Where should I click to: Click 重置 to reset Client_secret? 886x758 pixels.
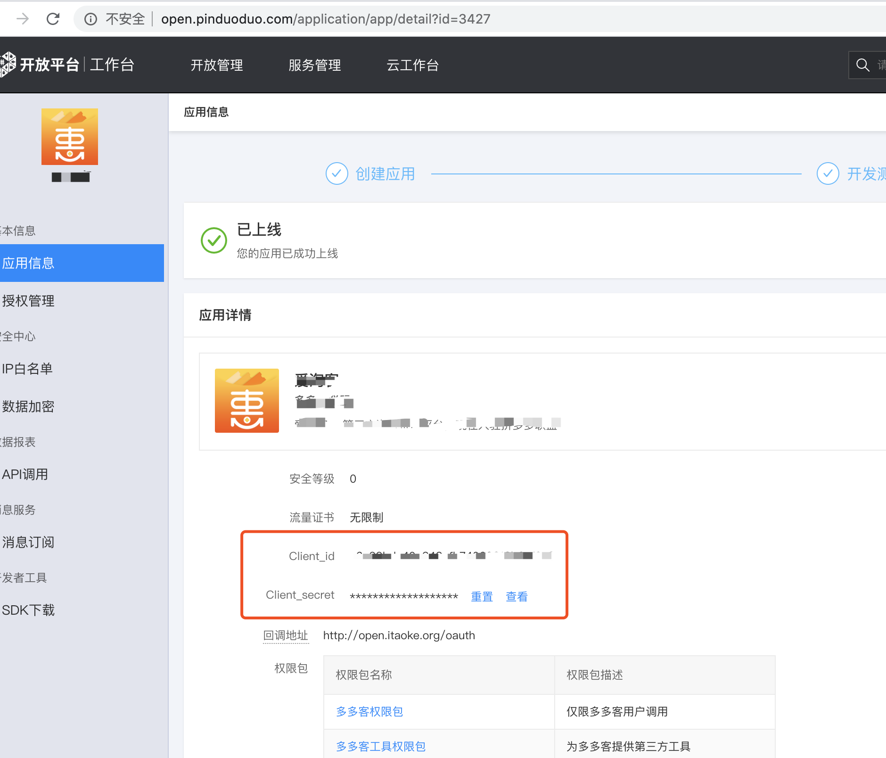[482, 596]
